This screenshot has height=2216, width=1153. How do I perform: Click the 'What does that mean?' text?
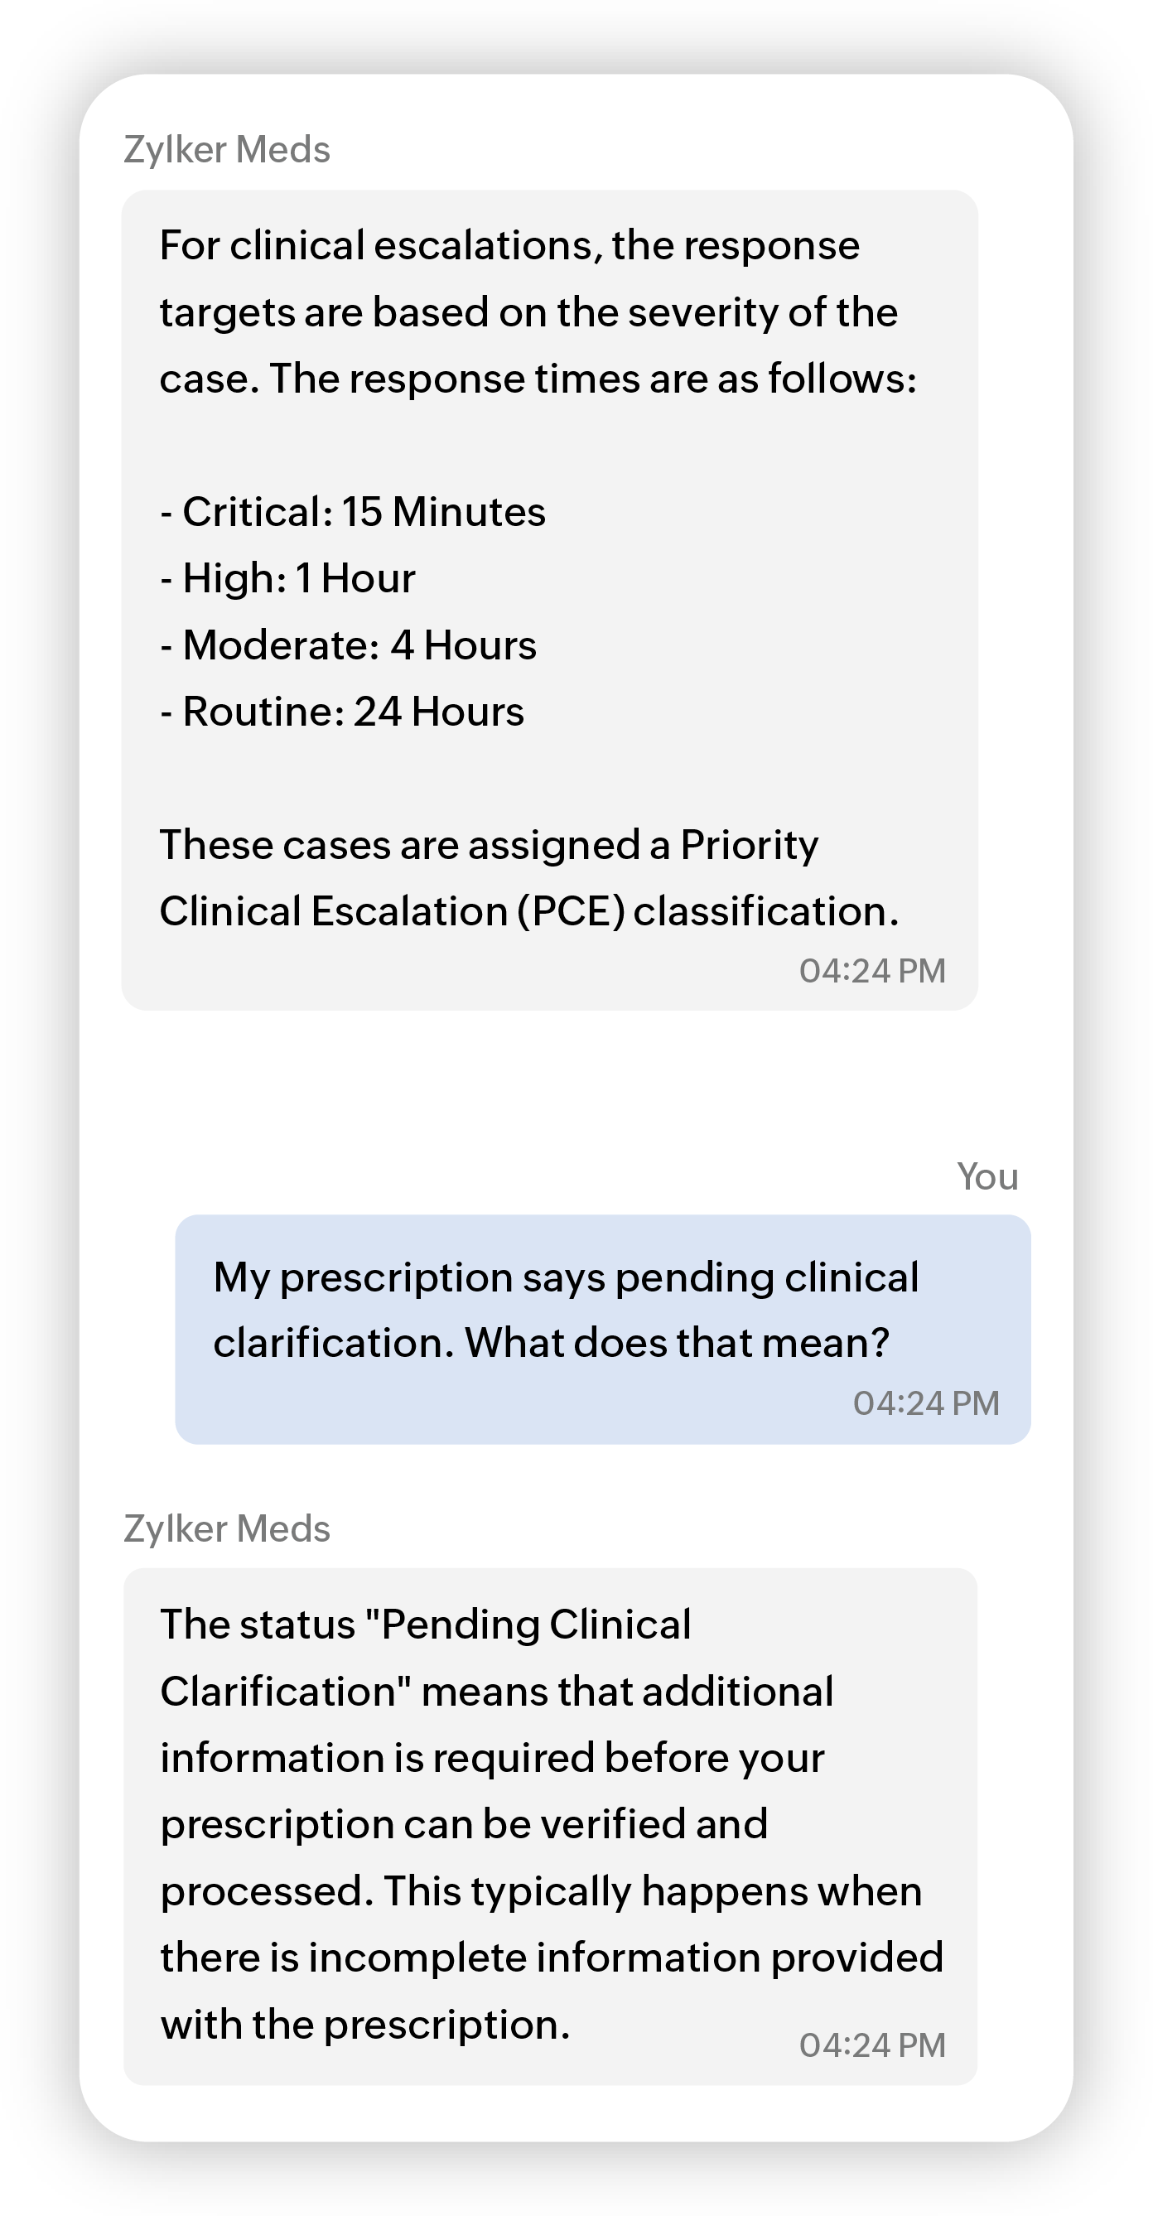pos(678,1343)
